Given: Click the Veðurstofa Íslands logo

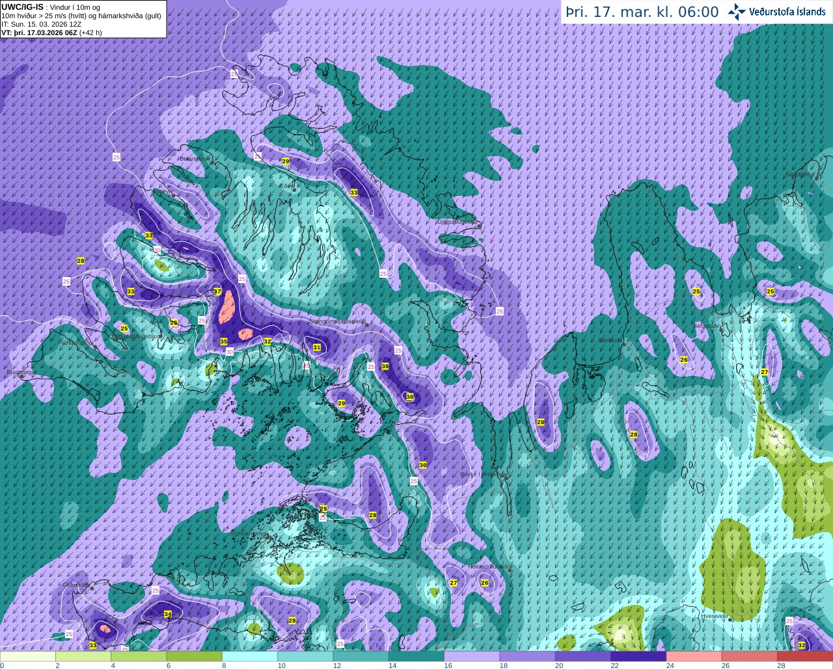Looking at the screenshot, I should 777,12.
